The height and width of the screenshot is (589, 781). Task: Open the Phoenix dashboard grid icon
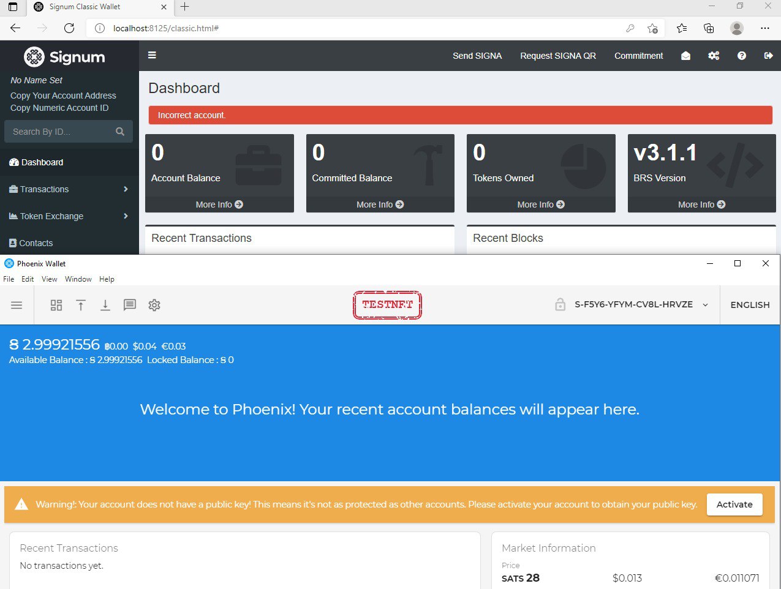(56, 305)
